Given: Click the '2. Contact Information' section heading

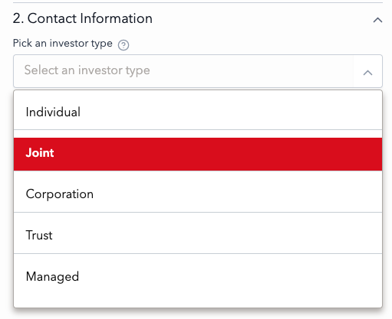Looking at the screenshot, I should 83,18.
